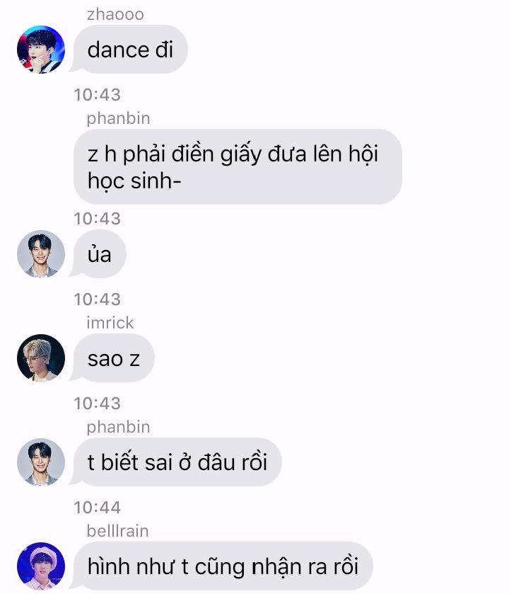Tap phanbin's avatar beside 't biết sai ở đâu rồi'
509x594 pixels.
[41, 462]
